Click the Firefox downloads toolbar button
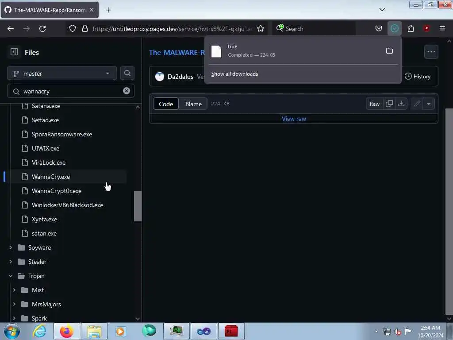 pyautogui.click(x=394, y=28)
